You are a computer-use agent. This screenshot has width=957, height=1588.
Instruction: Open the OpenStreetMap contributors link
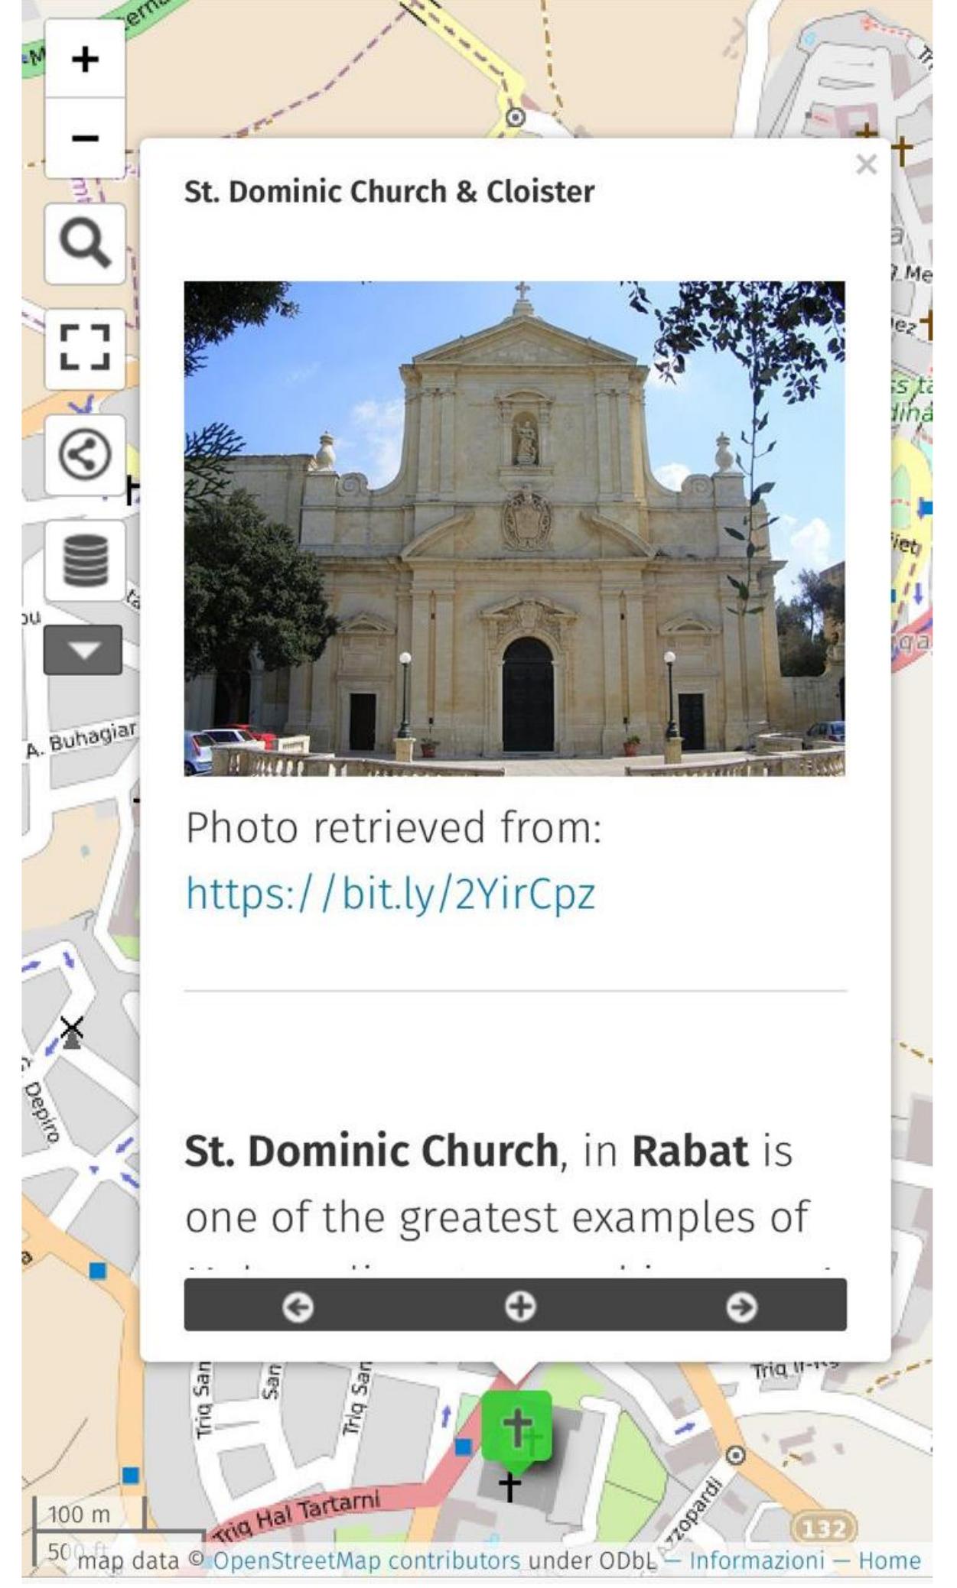pos(366,1560)
